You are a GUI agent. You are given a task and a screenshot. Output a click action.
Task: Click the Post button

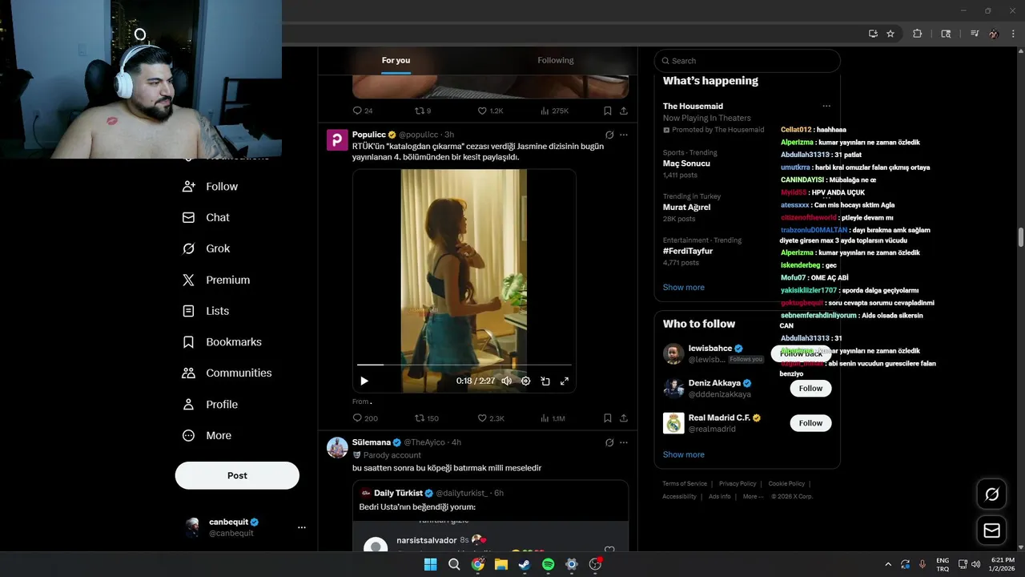237,475
